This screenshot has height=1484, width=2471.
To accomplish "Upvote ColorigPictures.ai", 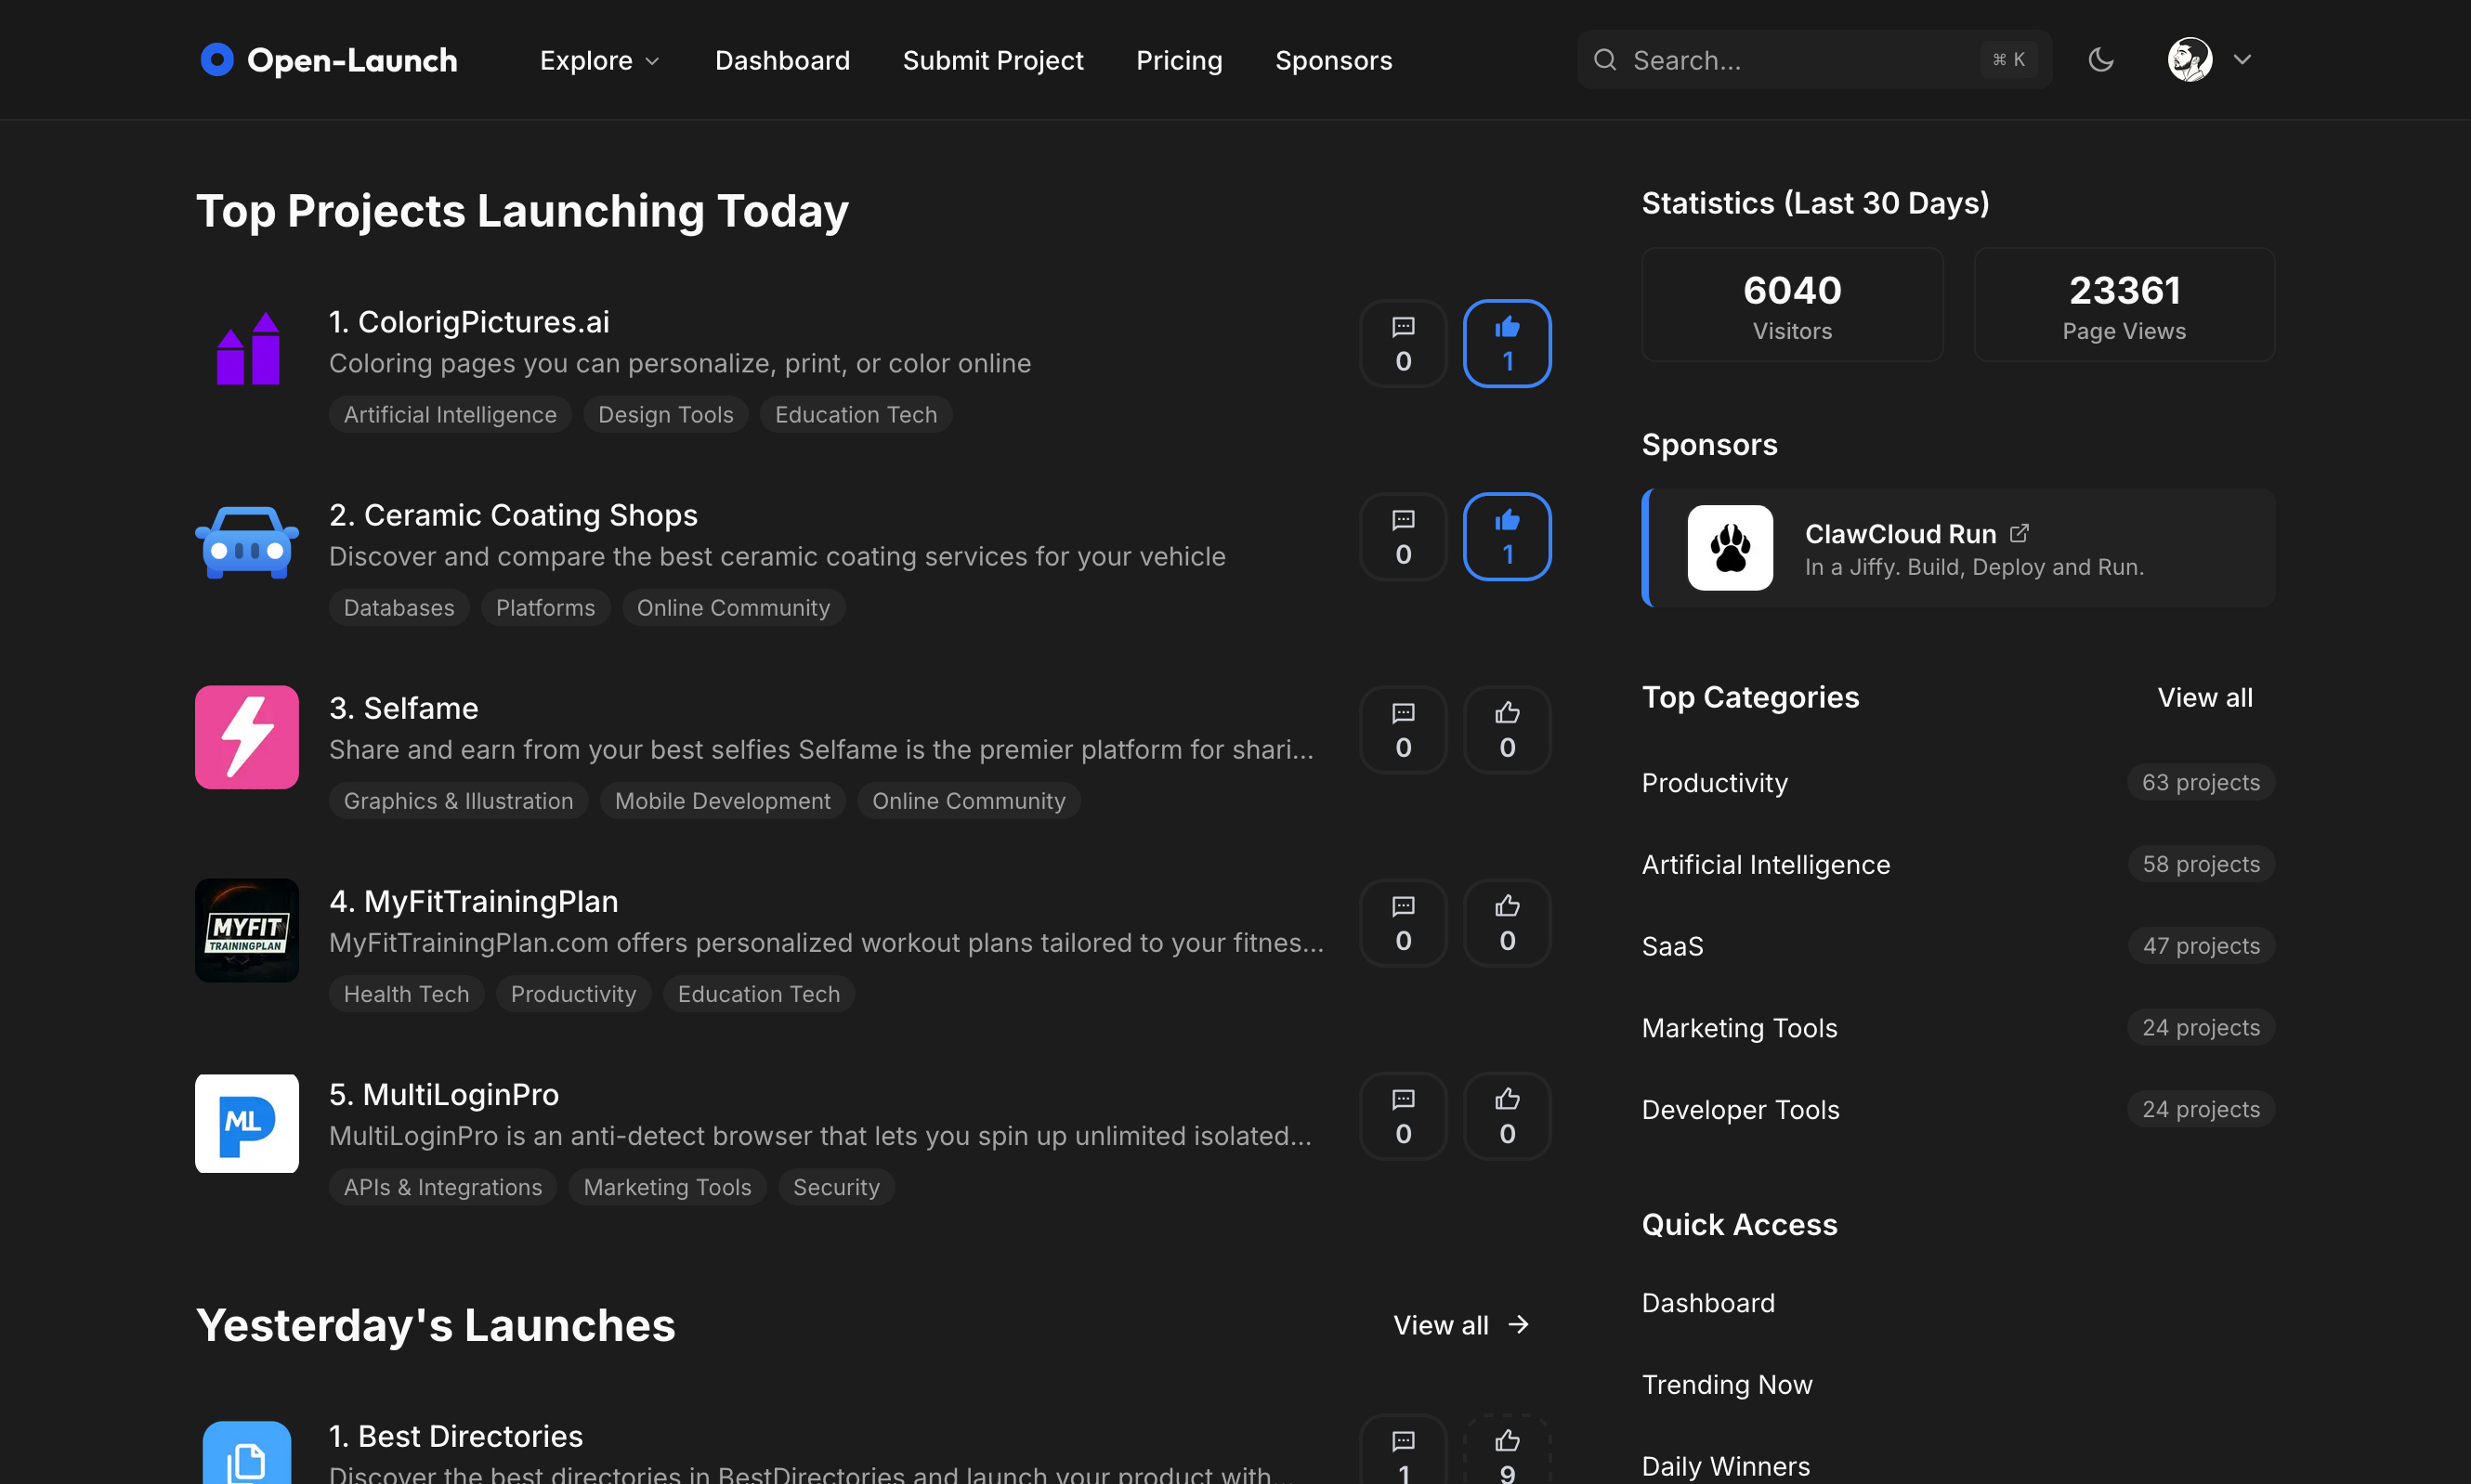I will pos(1507,343).
